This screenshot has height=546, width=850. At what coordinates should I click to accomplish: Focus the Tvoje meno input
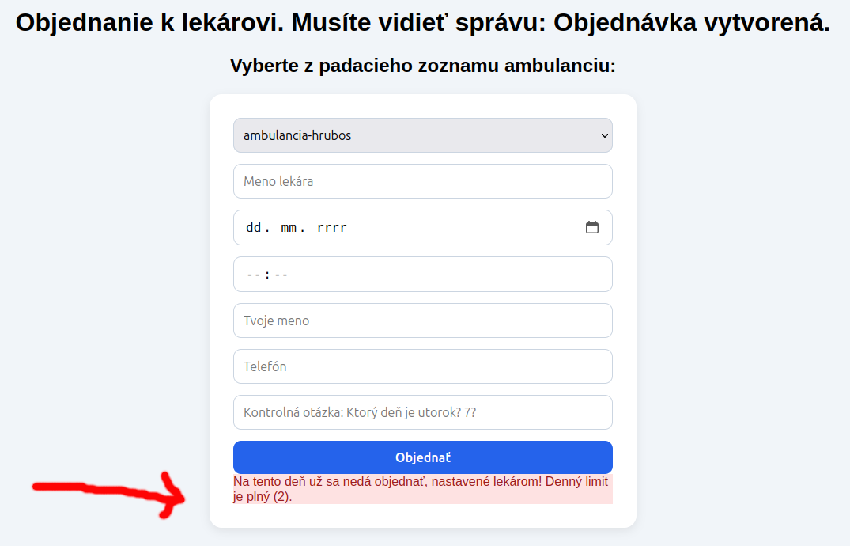click(423, 320)
